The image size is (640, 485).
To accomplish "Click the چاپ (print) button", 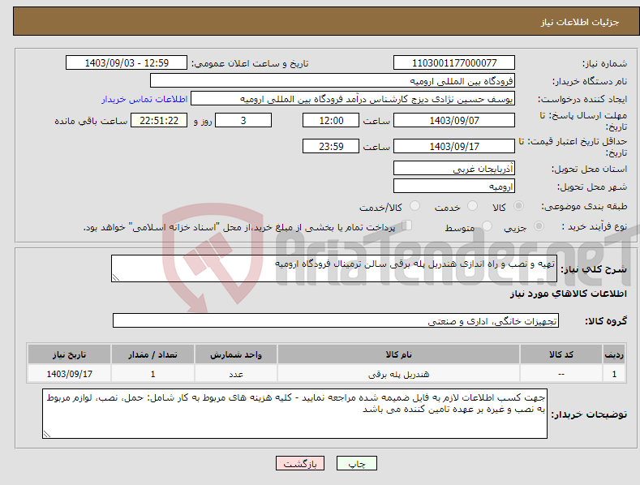I will [356, 463].
